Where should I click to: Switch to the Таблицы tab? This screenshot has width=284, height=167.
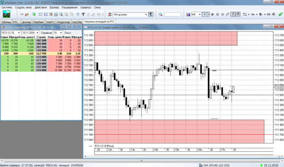(6, 22)
